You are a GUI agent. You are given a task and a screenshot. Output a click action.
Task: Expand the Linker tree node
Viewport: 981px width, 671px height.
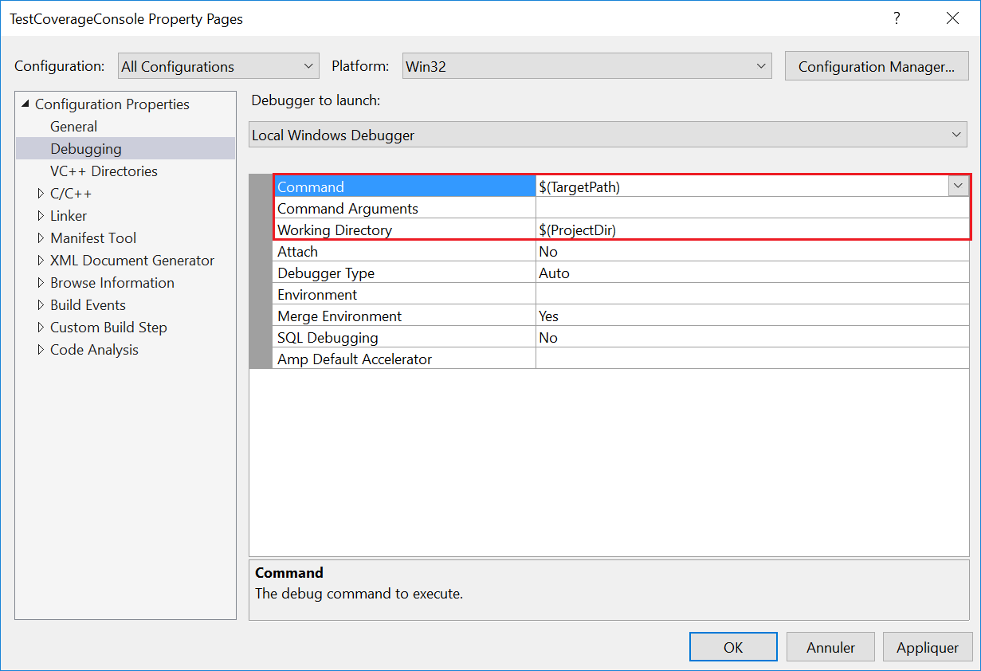[x=41, y=216]
